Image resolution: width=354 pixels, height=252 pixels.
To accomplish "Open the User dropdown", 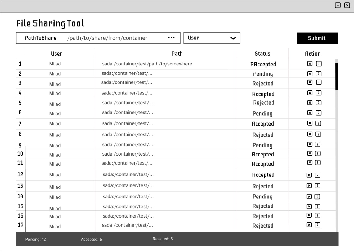I will 212,38.
